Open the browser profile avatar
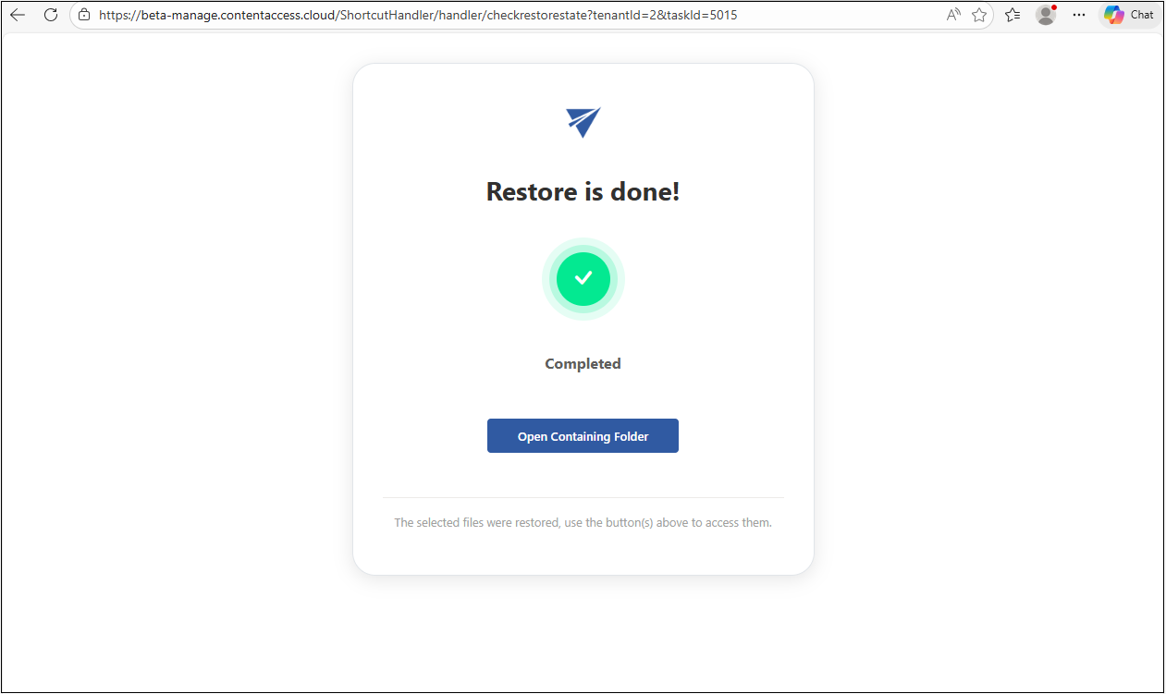1166x694 pixels. click(x=1046, y=15)
